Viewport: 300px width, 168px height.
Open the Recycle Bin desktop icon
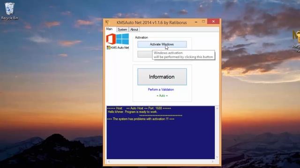click(9, 11)
